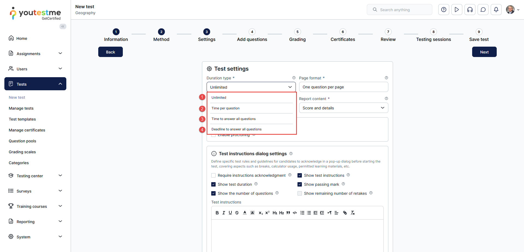The height and width of the screenshot is (252, 524).
Task: Click the Next button
Action: point(484,52)
